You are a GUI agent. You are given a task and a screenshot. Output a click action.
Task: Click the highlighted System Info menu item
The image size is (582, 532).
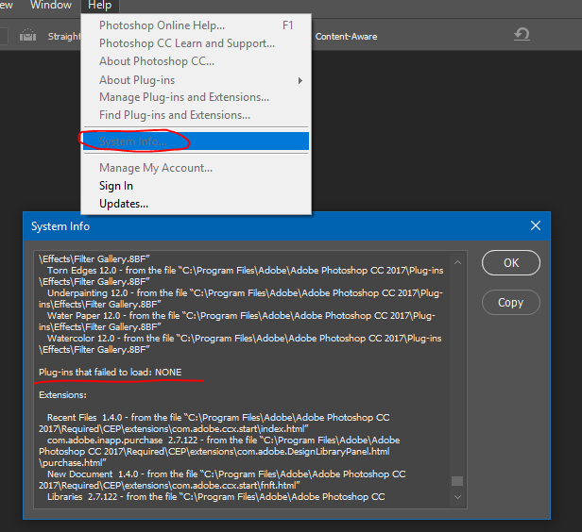coord(196,141)
